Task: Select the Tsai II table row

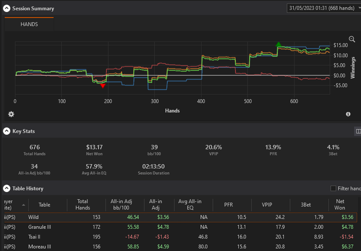Action: click(180, 237)
